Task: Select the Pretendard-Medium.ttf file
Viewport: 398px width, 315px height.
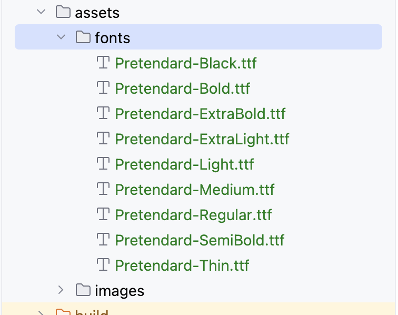Action: [x=194, y=189]
